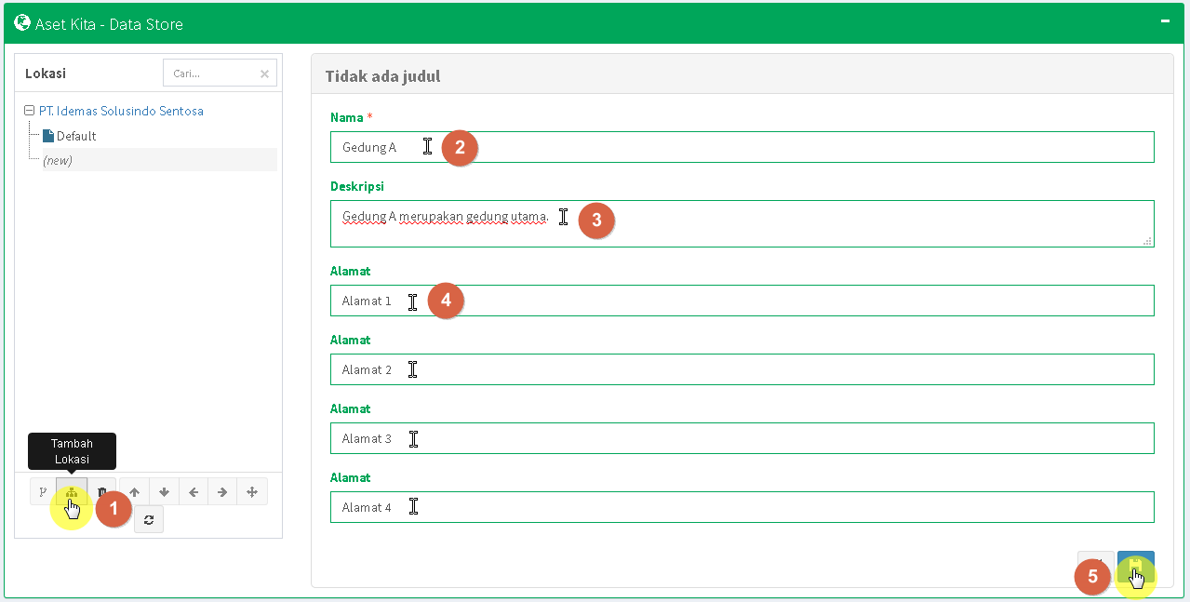Viewport: 1190px width, 602px height.
Task: Collapse the Aset Kita panel with minus button
Action: [1164, 20]
